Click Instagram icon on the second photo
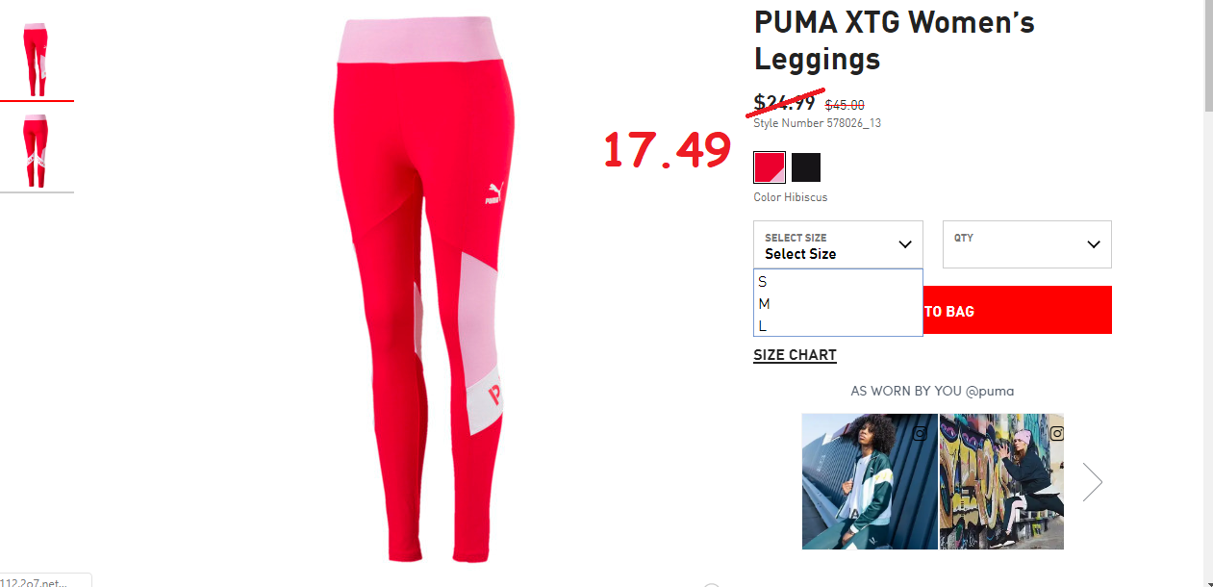The image size is (1213, 587). (1057, 433)
